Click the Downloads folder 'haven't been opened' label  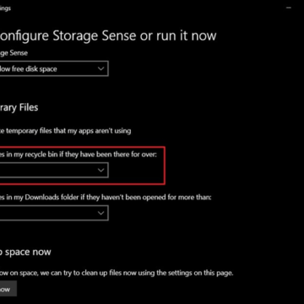[106, 198]
